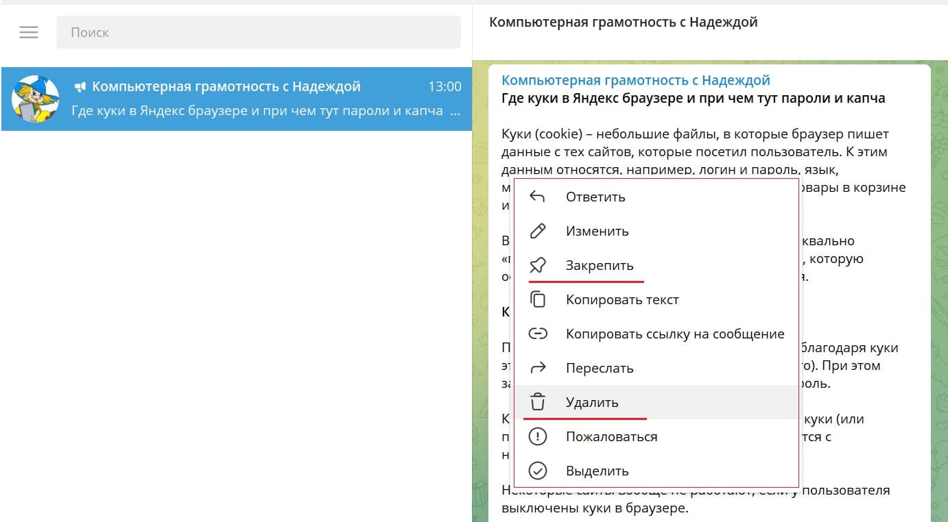Click the pencil edit icon
The width and height of the screenshot is (948, 522).
[x=538, y=232]
